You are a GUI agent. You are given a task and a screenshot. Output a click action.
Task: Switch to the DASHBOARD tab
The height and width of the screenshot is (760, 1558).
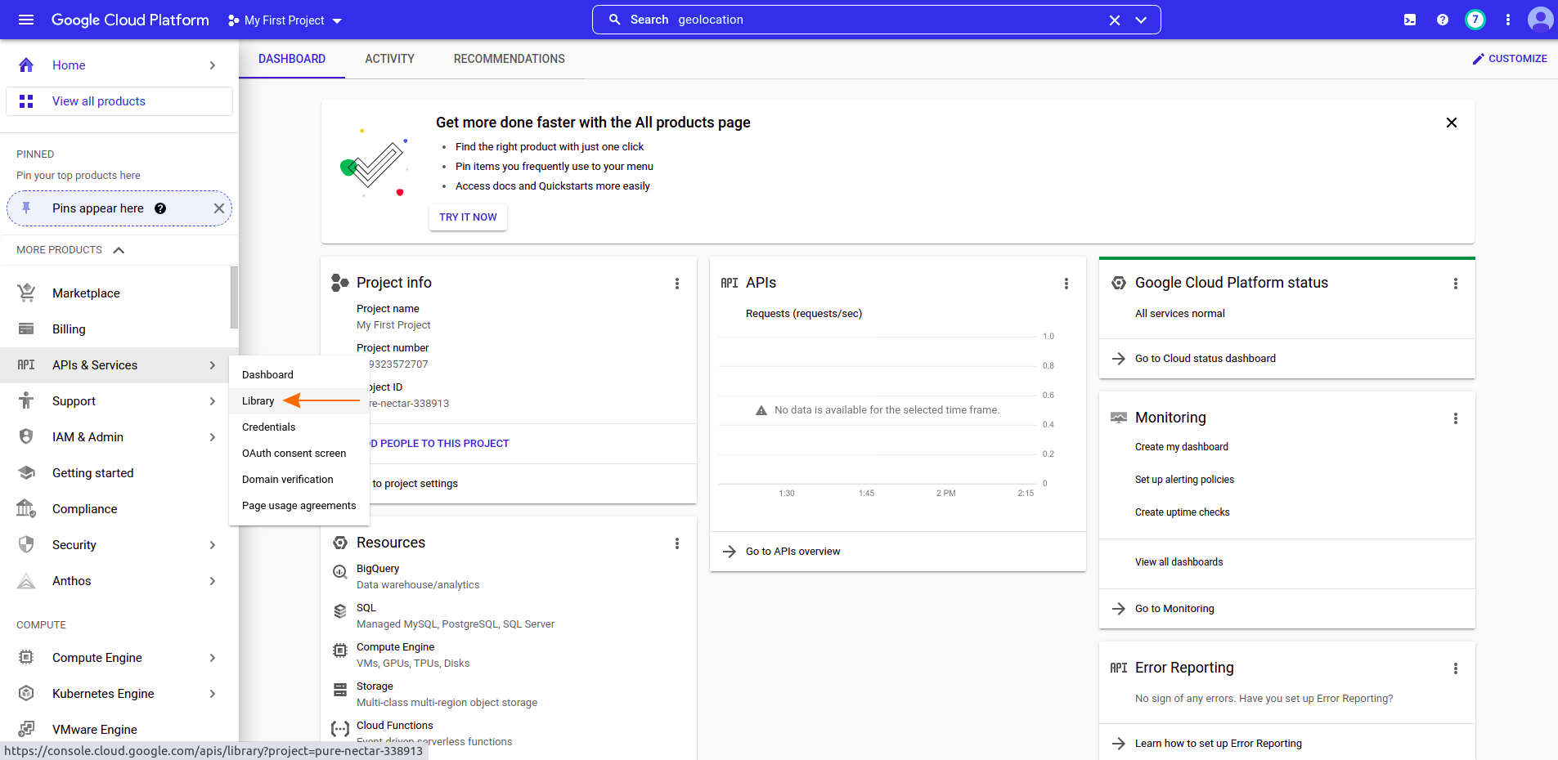click(x=292, y=59)
